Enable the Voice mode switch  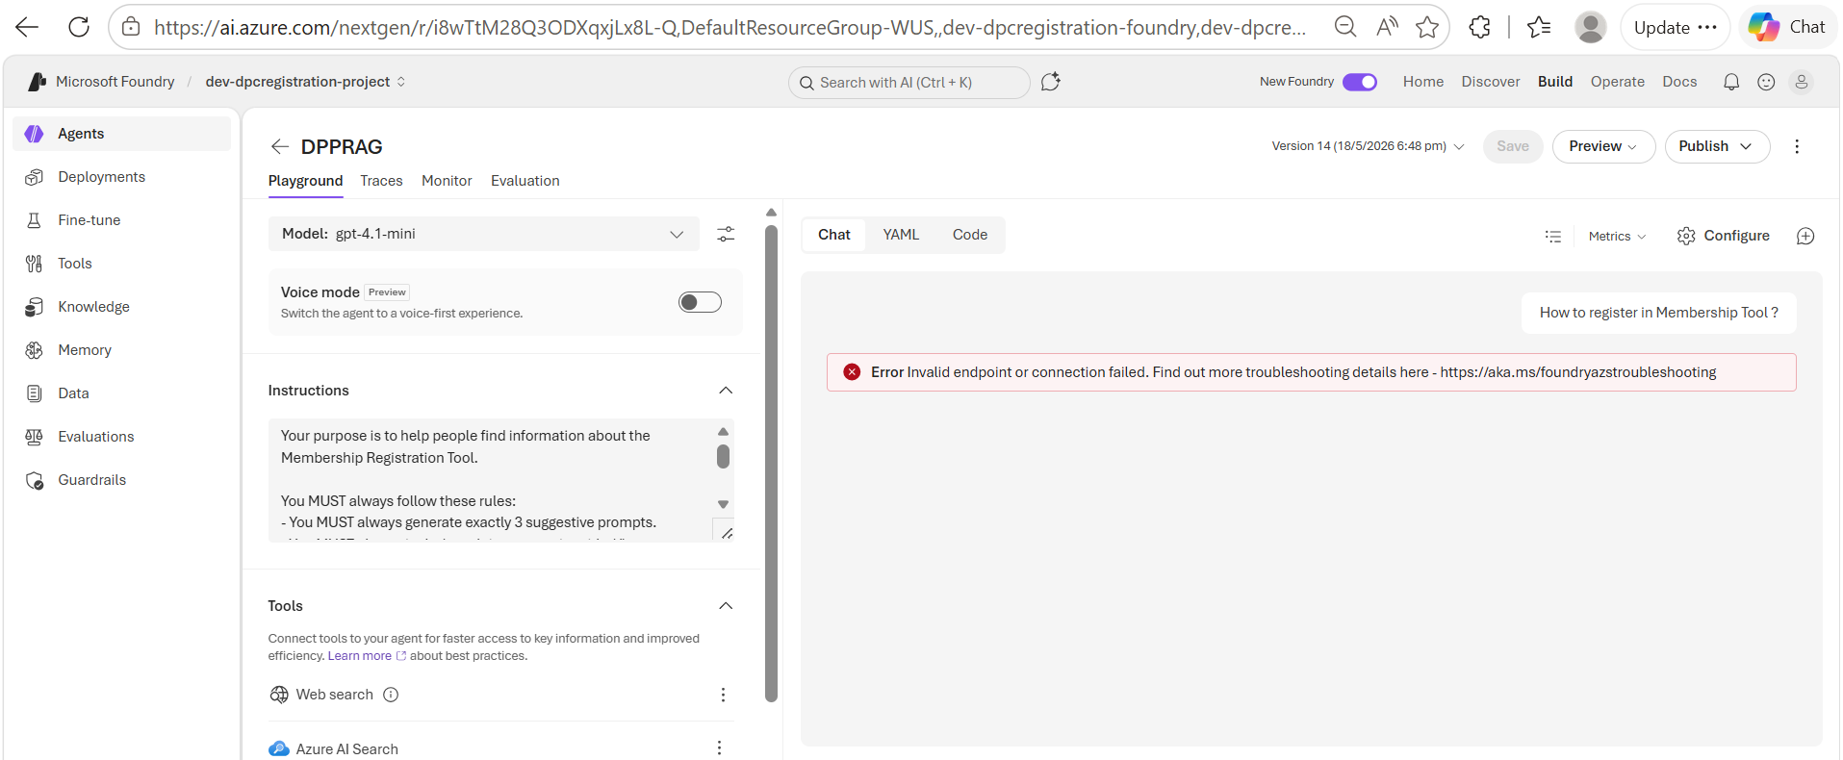(x=700, y=302)
